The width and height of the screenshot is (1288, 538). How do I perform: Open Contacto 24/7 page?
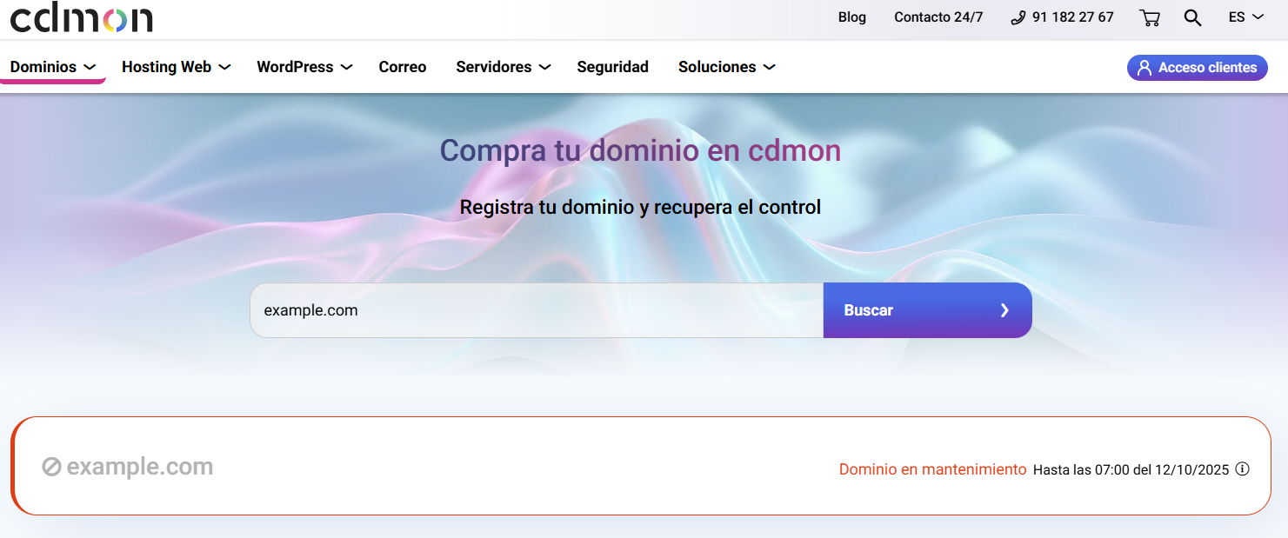pyautogui.click(x=938, y=17)
